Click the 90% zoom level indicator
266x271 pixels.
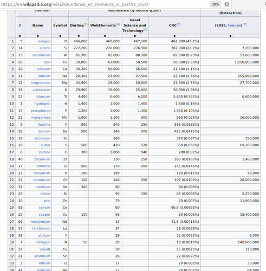click(x=215, y=4)
